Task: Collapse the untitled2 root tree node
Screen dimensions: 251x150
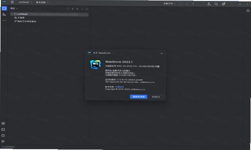Action: point(12,14)
